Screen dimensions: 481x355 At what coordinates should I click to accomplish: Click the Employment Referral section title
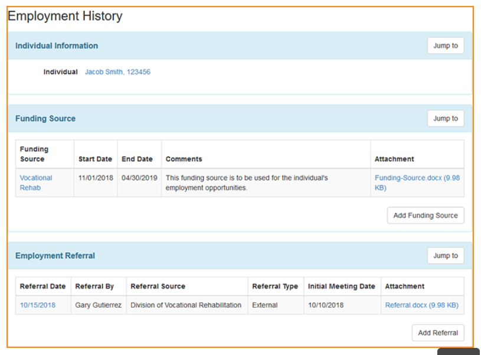tap(55, 256)
